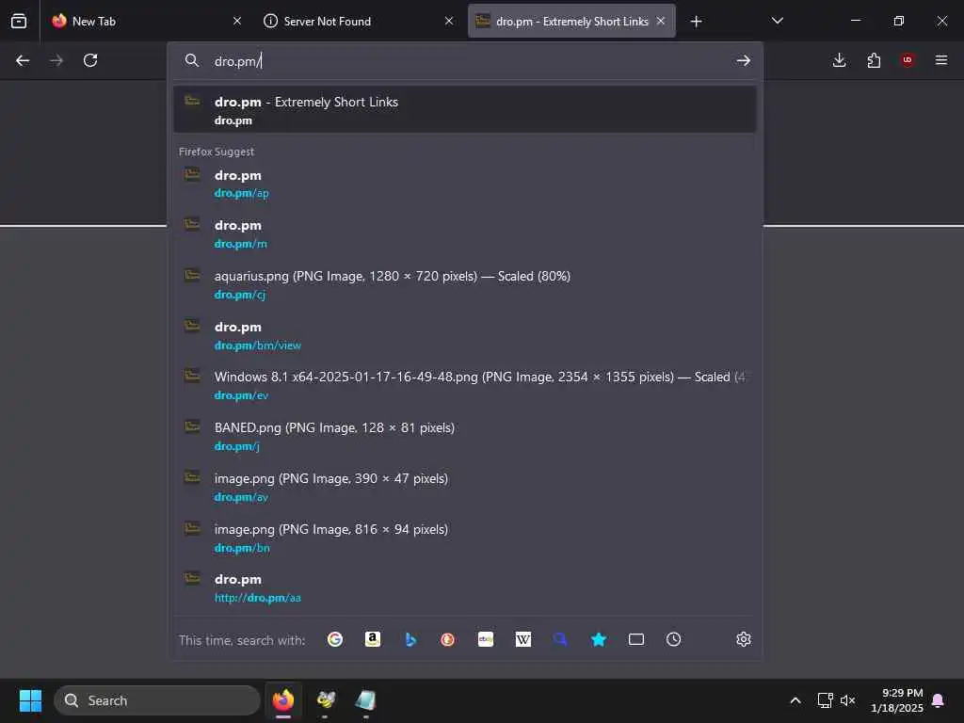964x723 pixels.
Task: Close the Server Not Found tab
Action: 449,21
